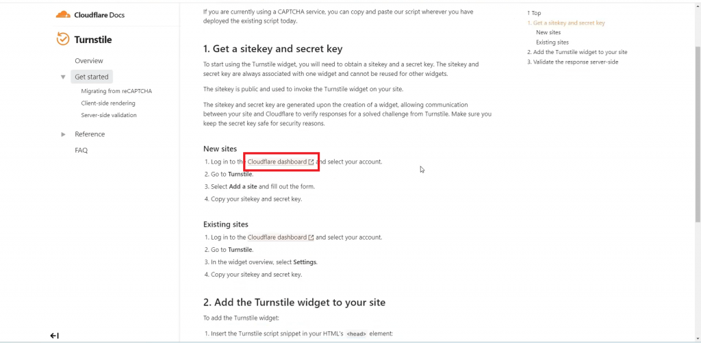Click external link icon after New sites dashboard link
This screenshot has height=343, width=701.
pyautogui.click(x=311, y=162)
